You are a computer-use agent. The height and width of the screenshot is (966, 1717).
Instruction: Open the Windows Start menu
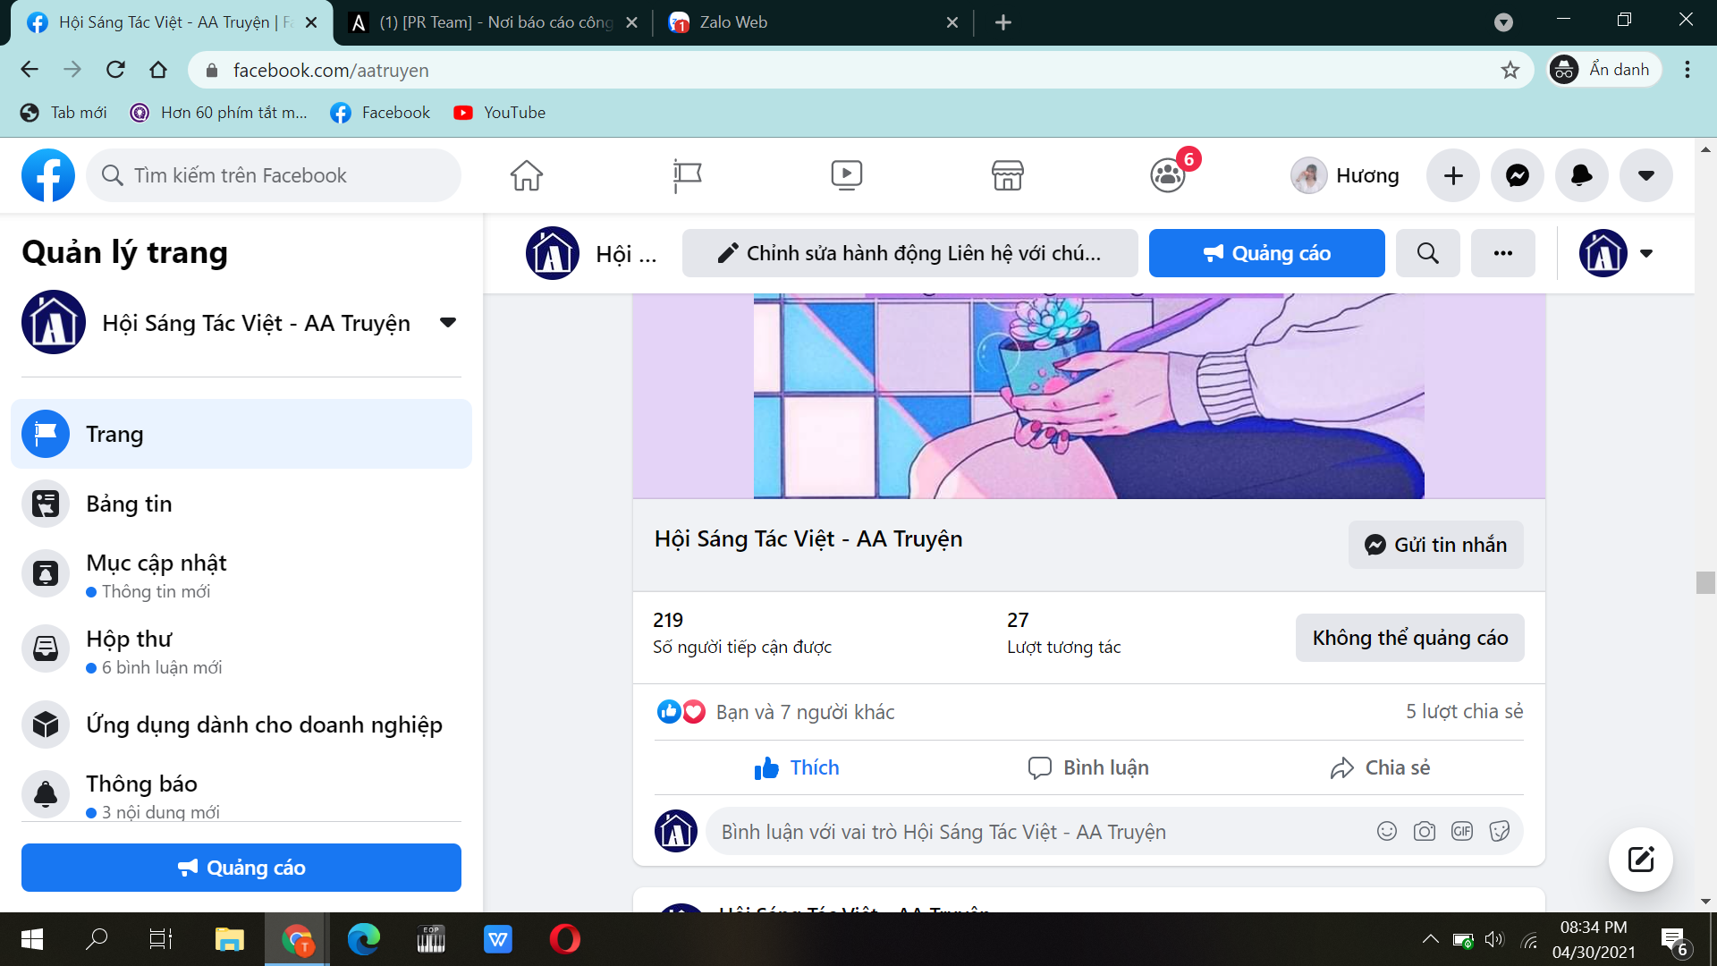coord(32,939)
